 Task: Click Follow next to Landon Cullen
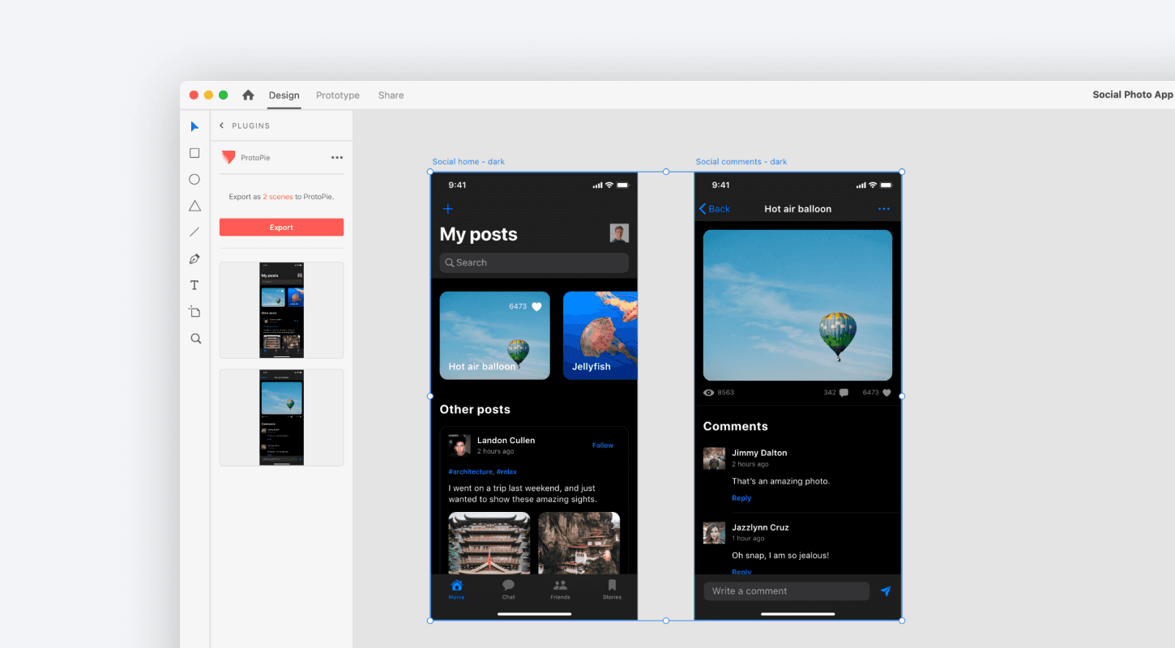(x=603, y=445)
